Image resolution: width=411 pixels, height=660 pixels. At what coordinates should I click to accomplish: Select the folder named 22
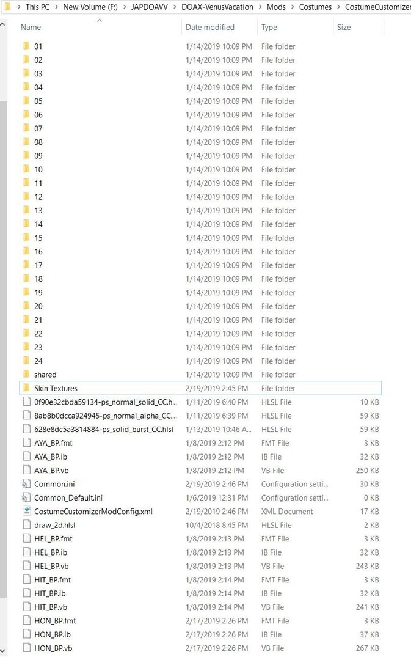click(x=38, y=334)
